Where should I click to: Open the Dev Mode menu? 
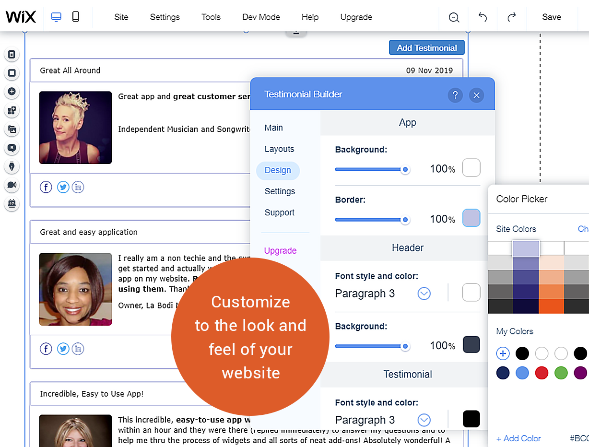click(x=261, y=17)
